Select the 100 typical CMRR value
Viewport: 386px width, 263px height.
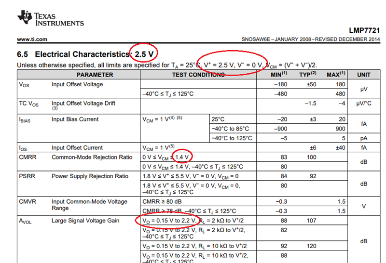(x=311, y=158)
